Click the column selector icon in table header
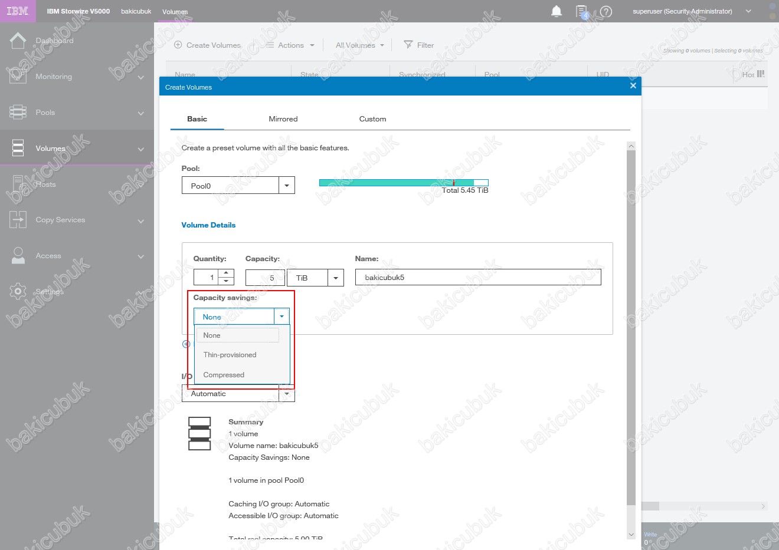Viewport: 779px width, 550px height. (761, 74)
